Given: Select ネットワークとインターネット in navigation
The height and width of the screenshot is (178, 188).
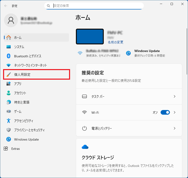Looking at the screenshot, I should pyautogui.click(x=37, y=65).
